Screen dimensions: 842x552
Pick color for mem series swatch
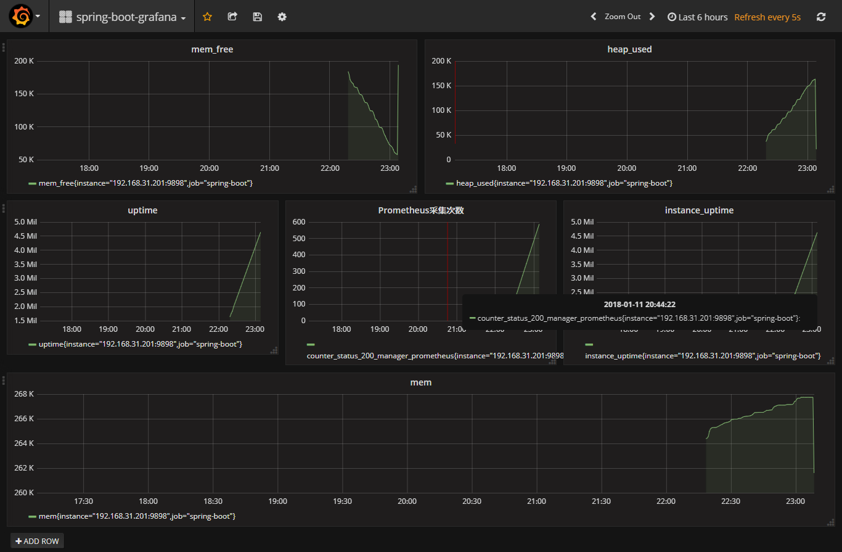(x=33, y=516)
